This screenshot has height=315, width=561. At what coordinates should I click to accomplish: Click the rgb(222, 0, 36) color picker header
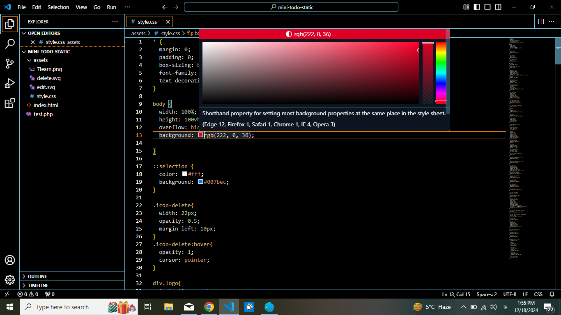tap(308, 34)
